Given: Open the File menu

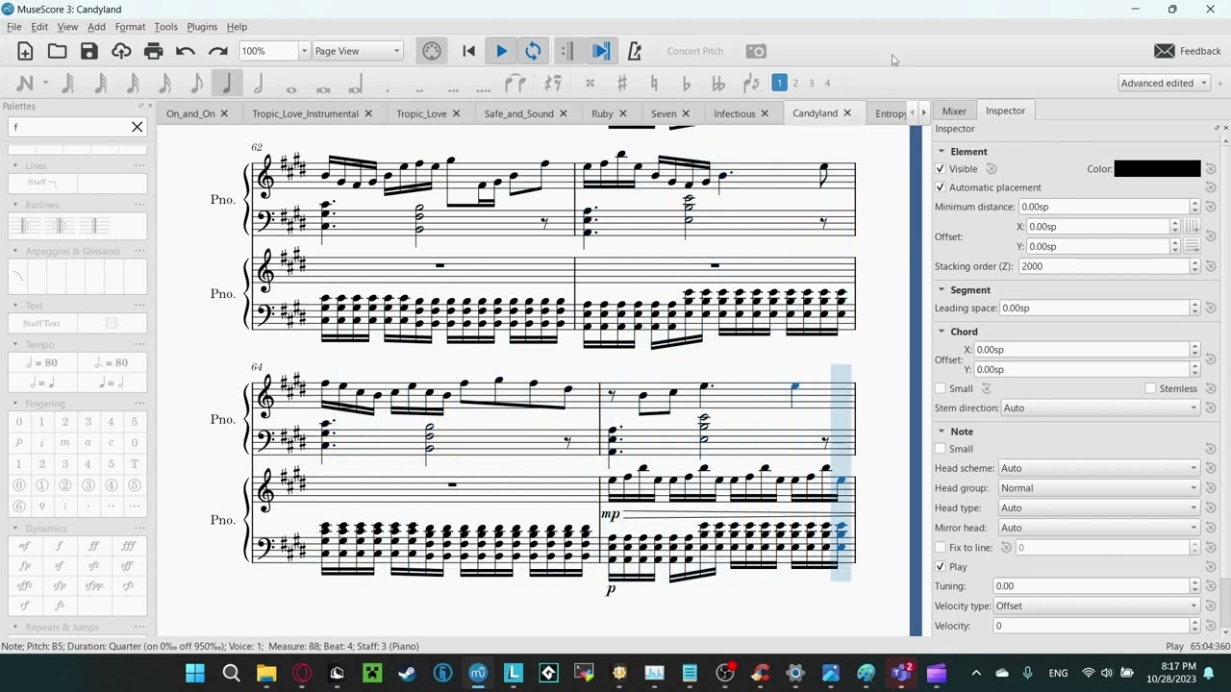Looking at the screenshot, I should pyautogui.click(x=14, y=27).
